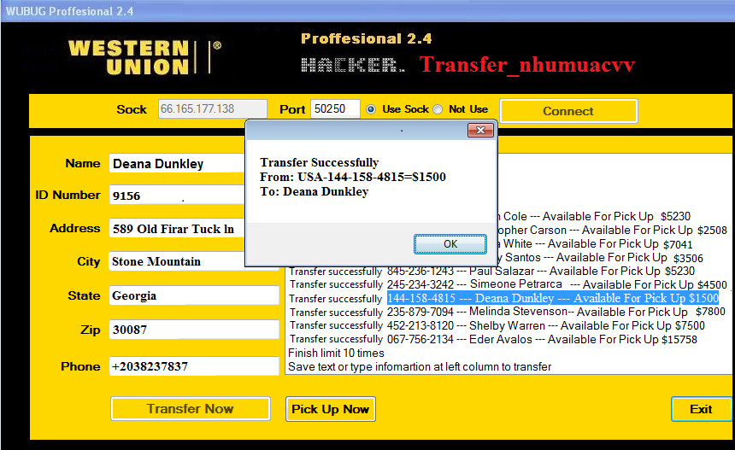Click the Port label
The image size is (735, 450).
point(292,109)
